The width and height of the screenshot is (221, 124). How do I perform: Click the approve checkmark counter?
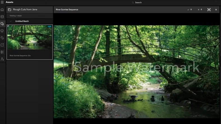point(189,9)
